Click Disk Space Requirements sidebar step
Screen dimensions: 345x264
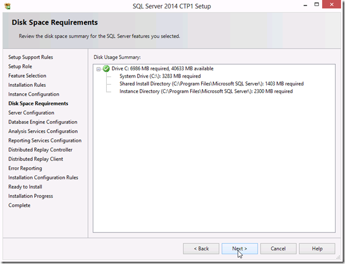coord(38,103)
